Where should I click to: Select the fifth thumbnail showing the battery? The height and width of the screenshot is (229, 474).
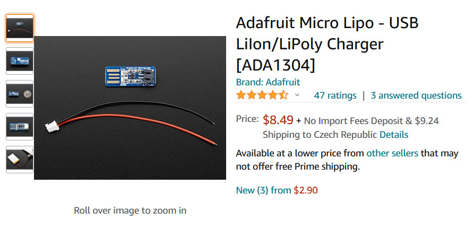click(20, 160)
